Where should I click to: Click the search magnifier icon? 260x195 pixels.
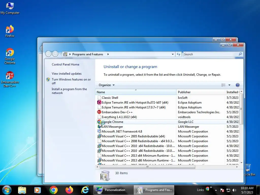240,54
